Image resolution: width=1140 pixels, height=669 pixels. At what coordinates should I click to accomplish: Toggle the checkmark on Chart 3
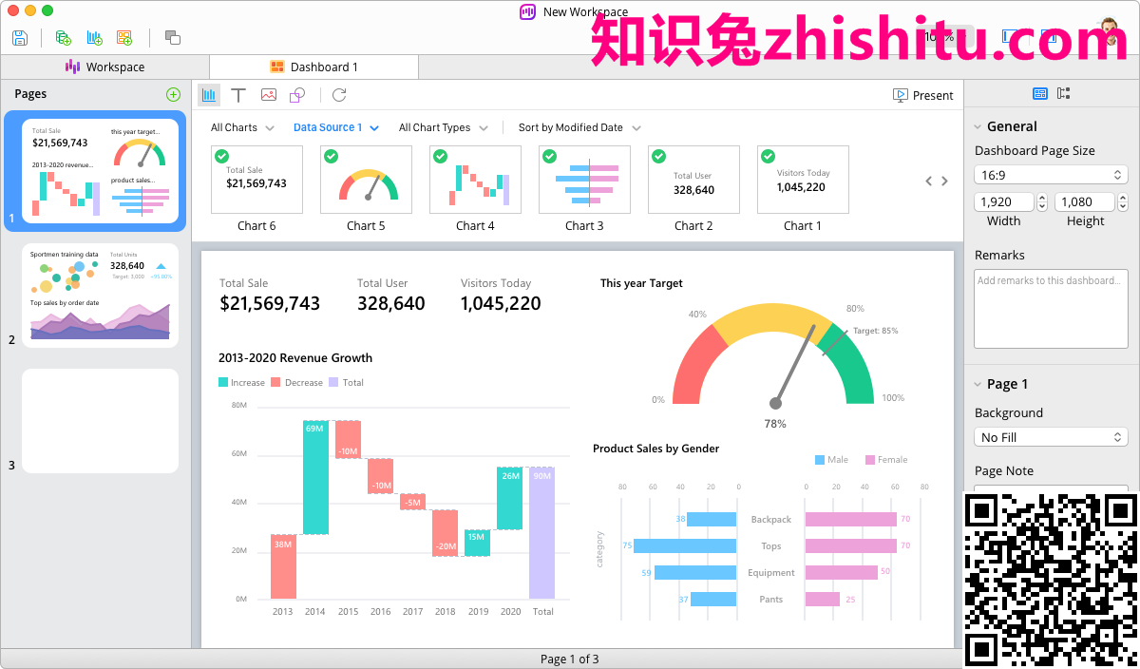pos(549,156)
